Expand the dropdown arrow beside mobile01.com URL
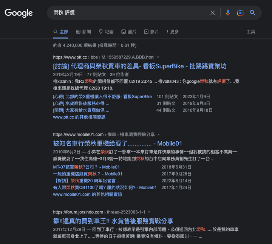 coord(159,134)
